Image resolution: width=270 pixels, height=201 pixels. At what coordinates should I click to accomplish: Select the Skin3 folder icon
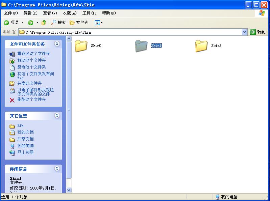coord(201,46)
